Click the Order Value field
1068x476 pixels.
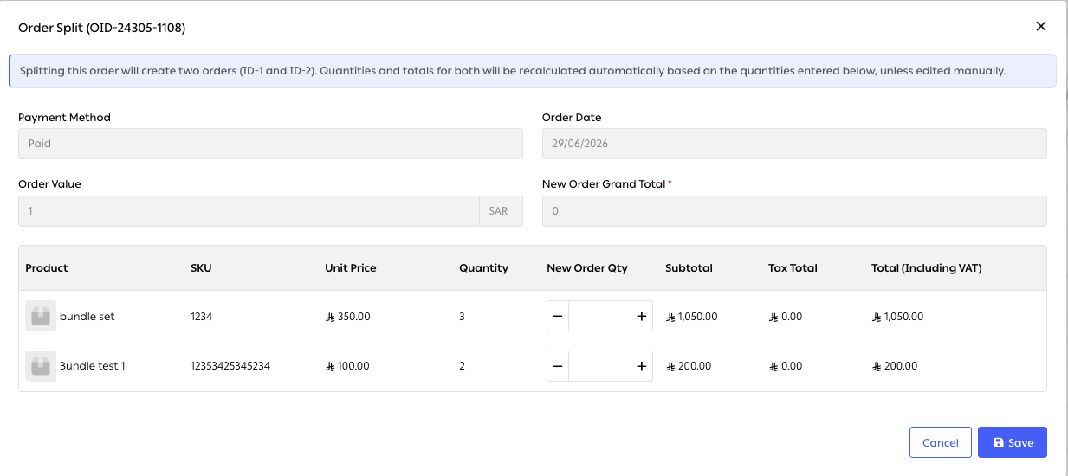pyautogui.click(x=249, y=211)
